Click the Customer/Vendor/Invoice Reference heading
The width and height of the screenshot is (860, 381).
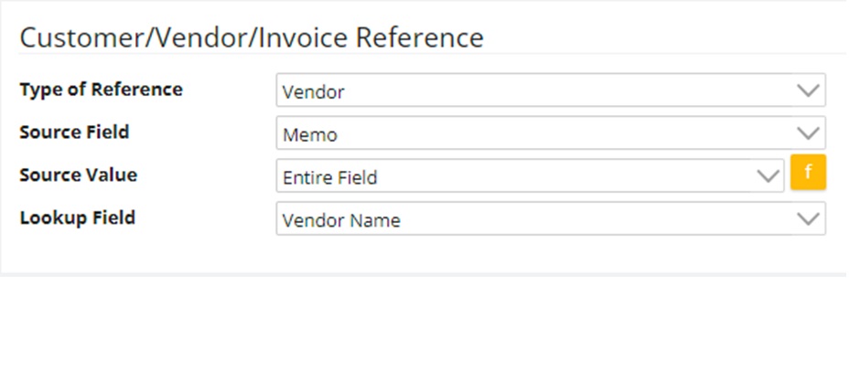(251, 37)
